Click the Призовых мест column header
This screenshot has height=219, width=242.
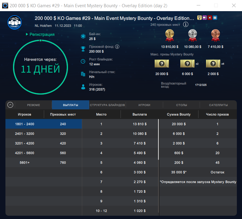point(63,114)
